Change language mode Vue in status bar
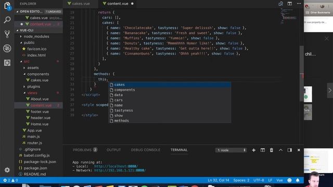333x187 pixels. click(279, 180)
